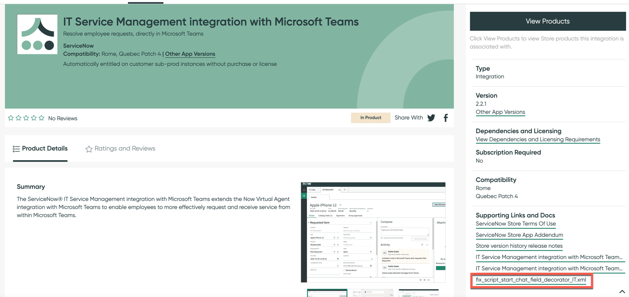Switch to Ratings and Reviews tab
This screenshot has width=629, height=297.
tap(120, 148)
